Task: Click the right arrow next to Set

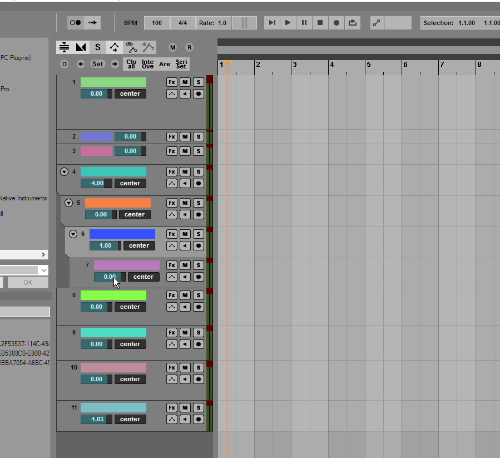Action: (x=115, y=64)
